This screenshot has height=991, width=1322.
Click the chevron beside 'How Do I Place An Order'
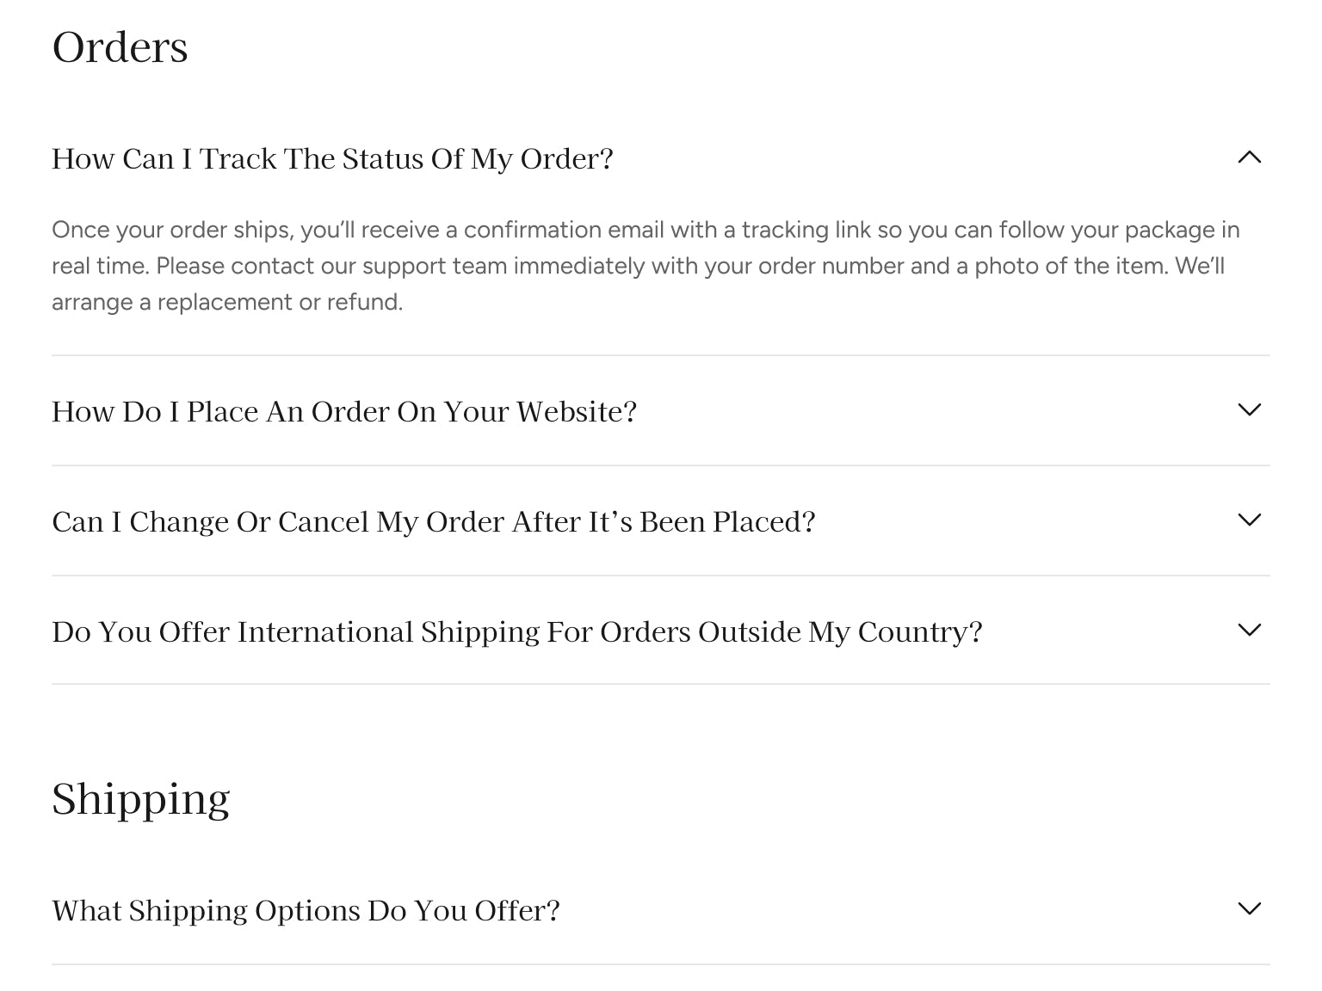pyautogui.click(x=1249, y=410)
